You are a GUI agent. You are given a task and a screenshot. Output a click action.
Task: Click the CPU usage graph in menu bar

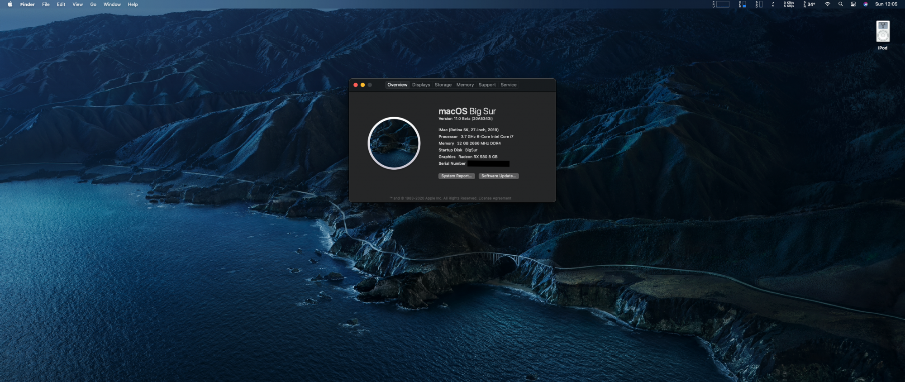coord(721,4)
